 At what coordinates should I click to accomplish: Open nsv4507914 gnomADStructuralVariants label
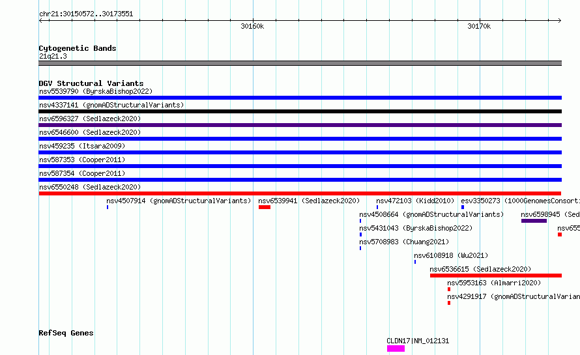pos(179,201)
